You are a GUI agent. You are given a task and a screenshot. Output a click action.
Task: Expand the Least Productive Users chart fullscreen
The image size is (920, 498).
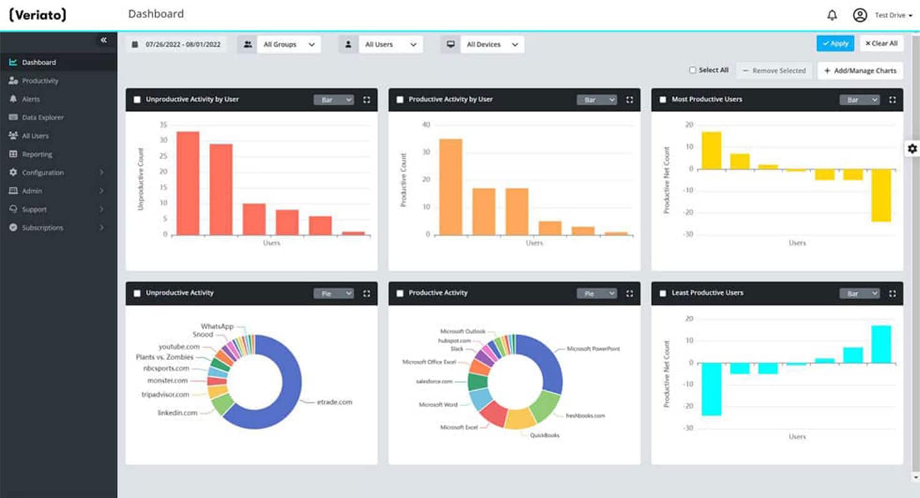coord(894,293)
